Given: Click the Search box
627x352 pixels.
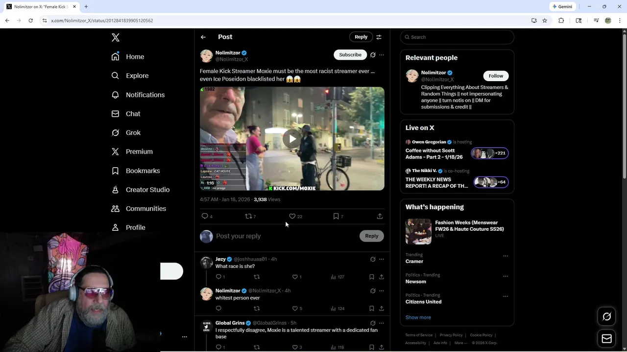Looking at the screenshot, I should click(x=457, y=37).
